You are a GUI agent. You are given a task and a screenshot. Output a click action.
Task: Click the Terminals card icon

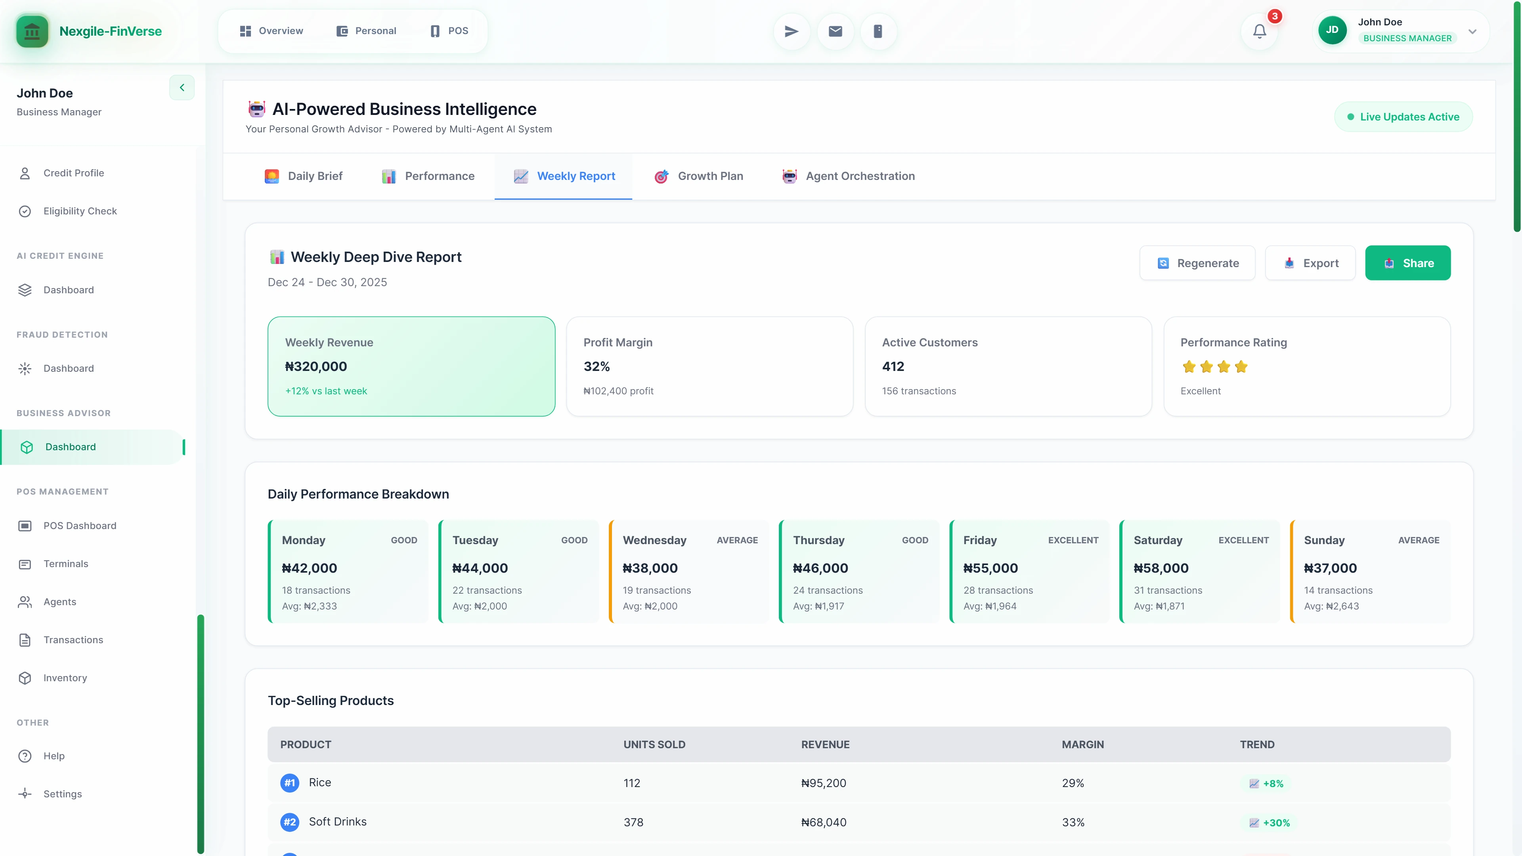pos(24,564)
